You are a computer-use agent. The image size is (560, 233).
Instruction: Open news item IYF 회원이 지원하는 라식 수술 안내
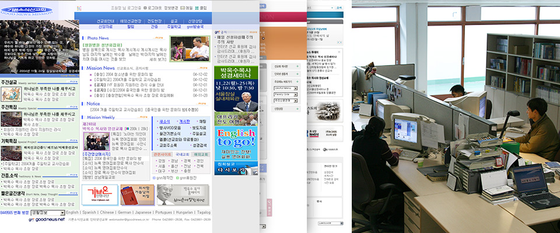click(128, 85)
